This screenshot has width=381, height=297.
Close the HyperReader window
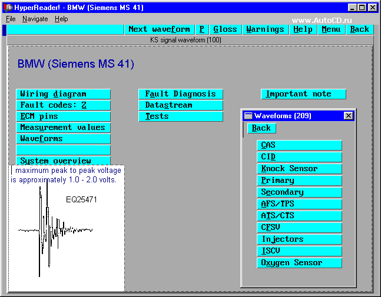[373, 8]
